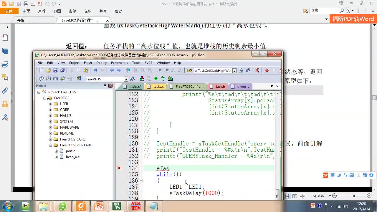
Task: Click the Rebuild all target files icon
Action: pos(55,79)
